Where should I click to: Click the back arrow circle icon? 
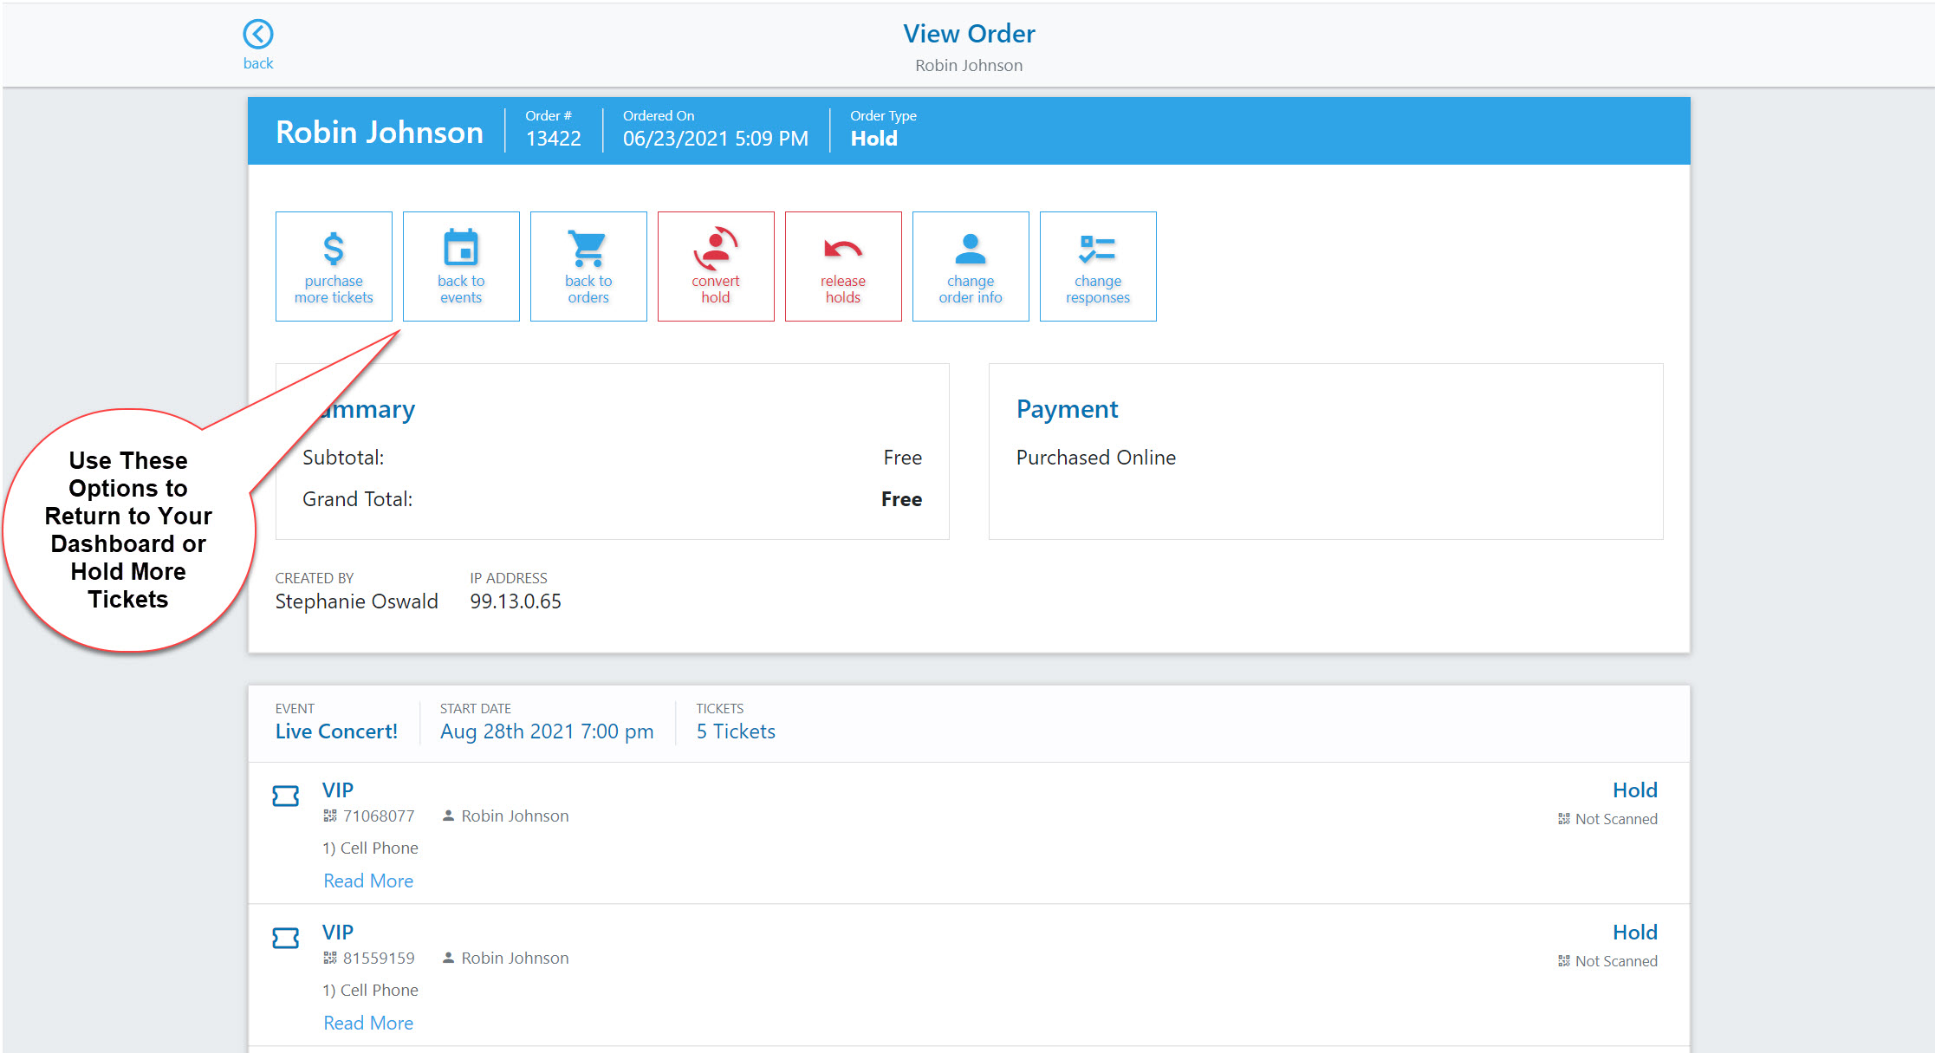(x=257, y=35)
